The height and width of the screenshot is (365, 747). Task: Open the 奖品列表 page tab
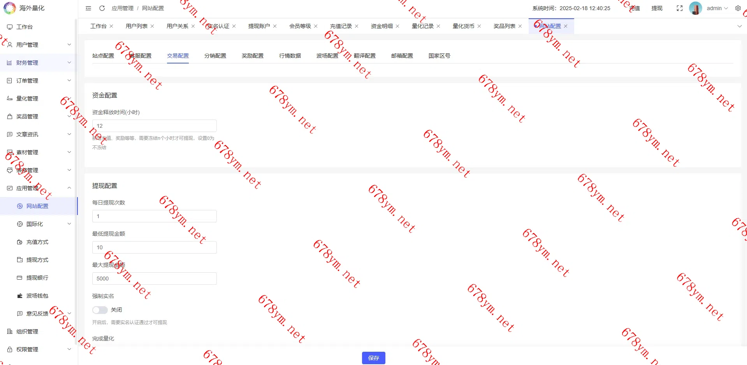tap(504, 26)
